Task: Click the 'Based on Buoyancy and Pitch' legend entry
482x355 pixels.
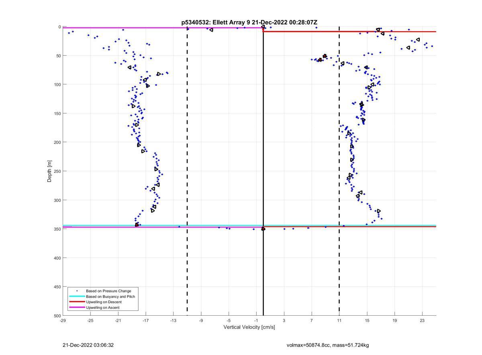Action: (110, 296)
